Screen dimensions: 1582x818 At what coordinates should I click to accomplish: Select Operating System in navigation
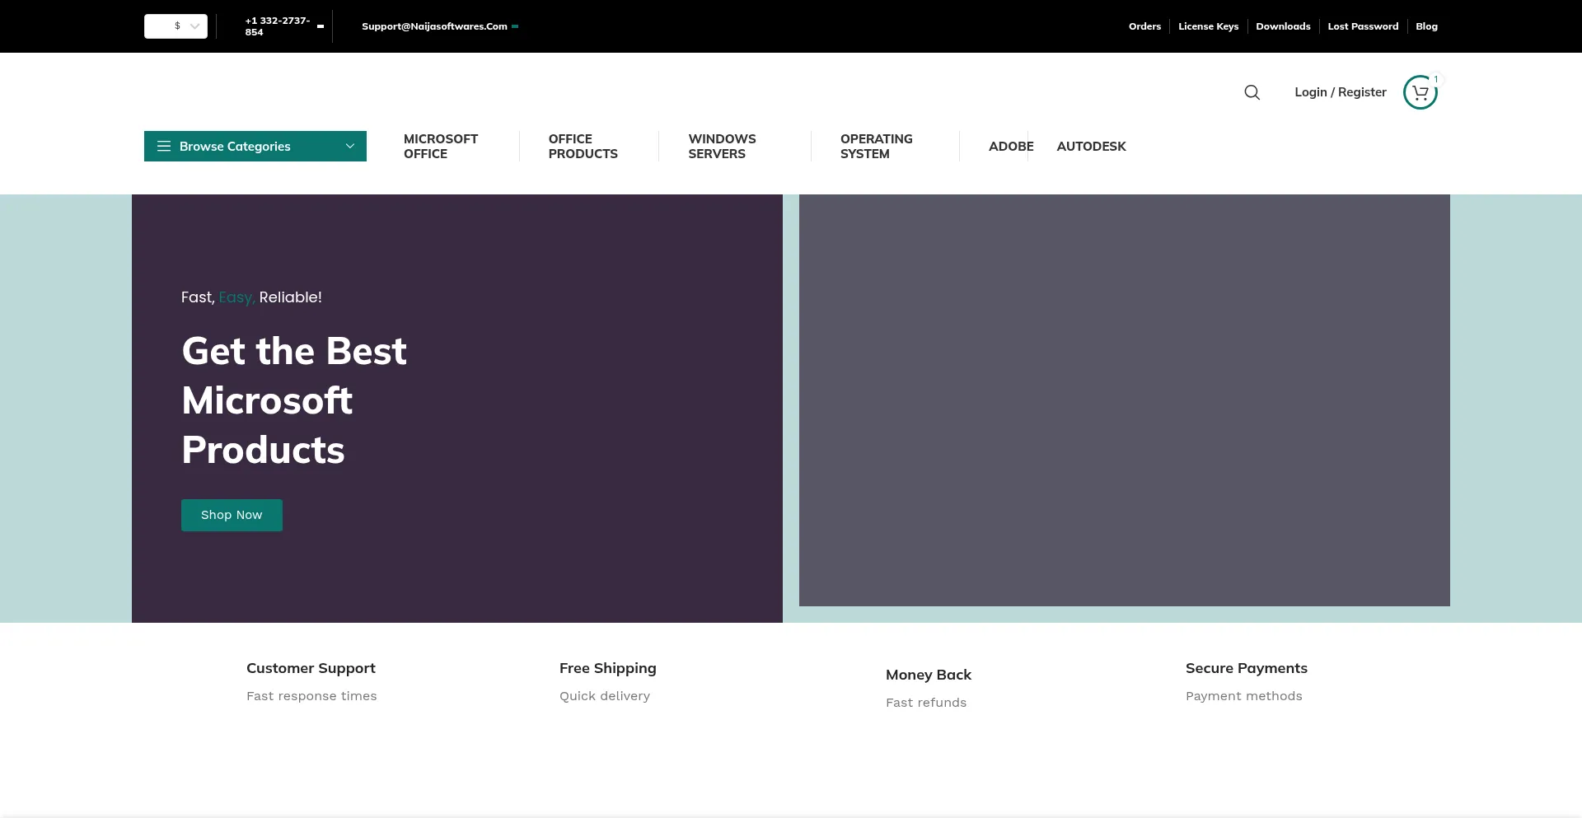click(x=876, y=146)
